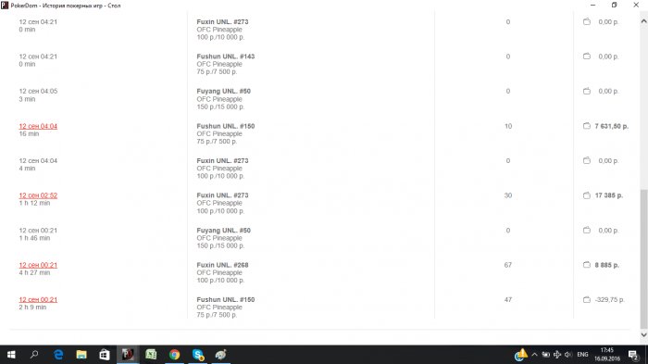Click the scrollbar down arrow
648x364 pixels.
click(643, 334)
